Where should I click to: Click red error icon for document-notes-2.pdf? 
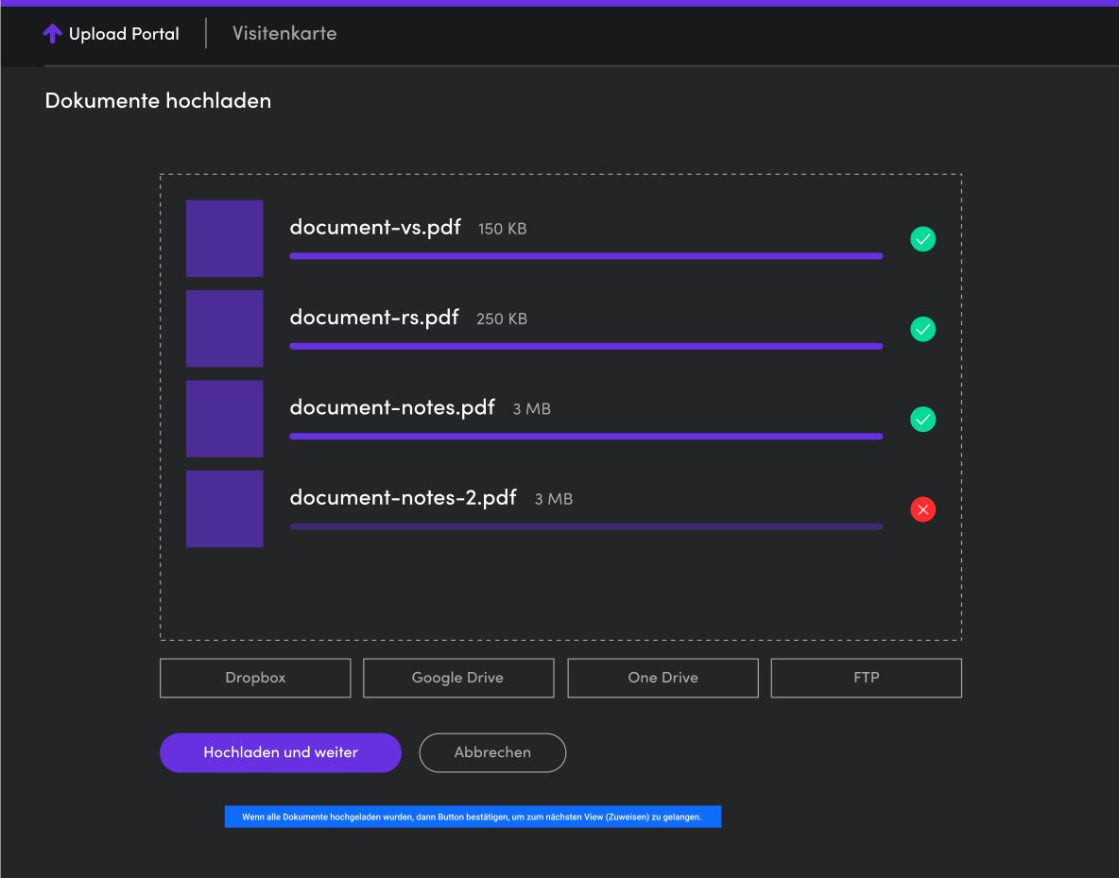[922, 509]
